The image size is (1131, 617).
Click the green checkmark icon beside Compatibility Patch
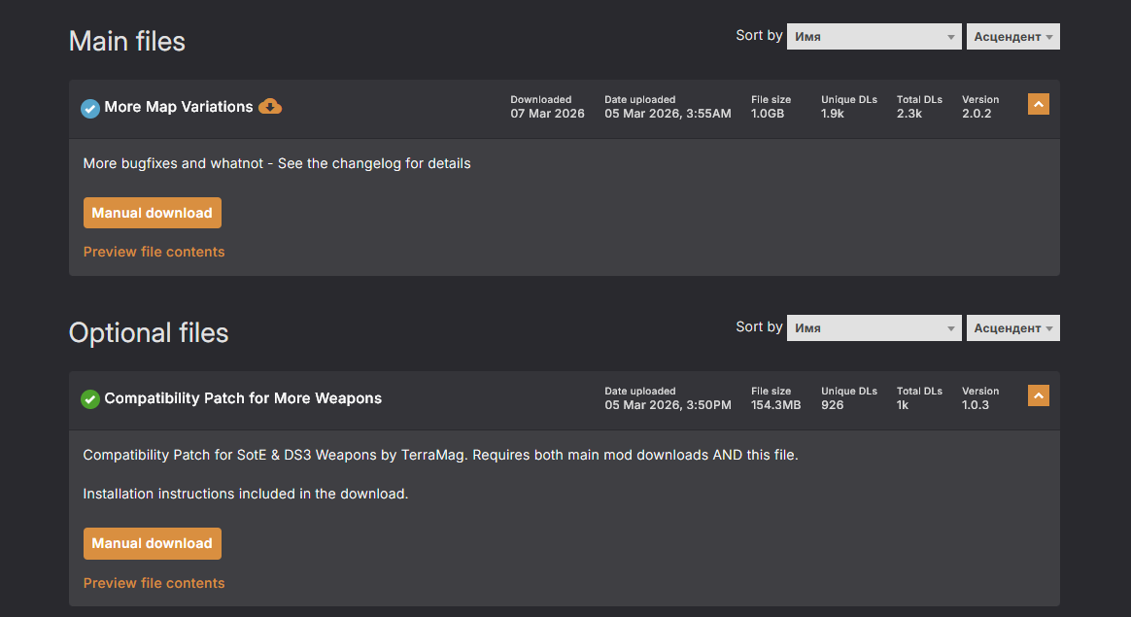[x=90, y=399]
